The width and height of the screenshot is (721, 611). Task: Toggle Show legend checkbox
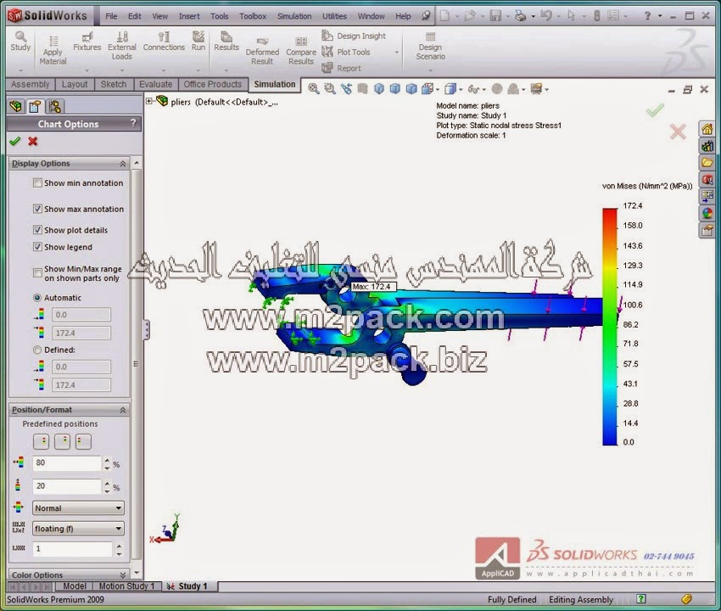[37, 247]
